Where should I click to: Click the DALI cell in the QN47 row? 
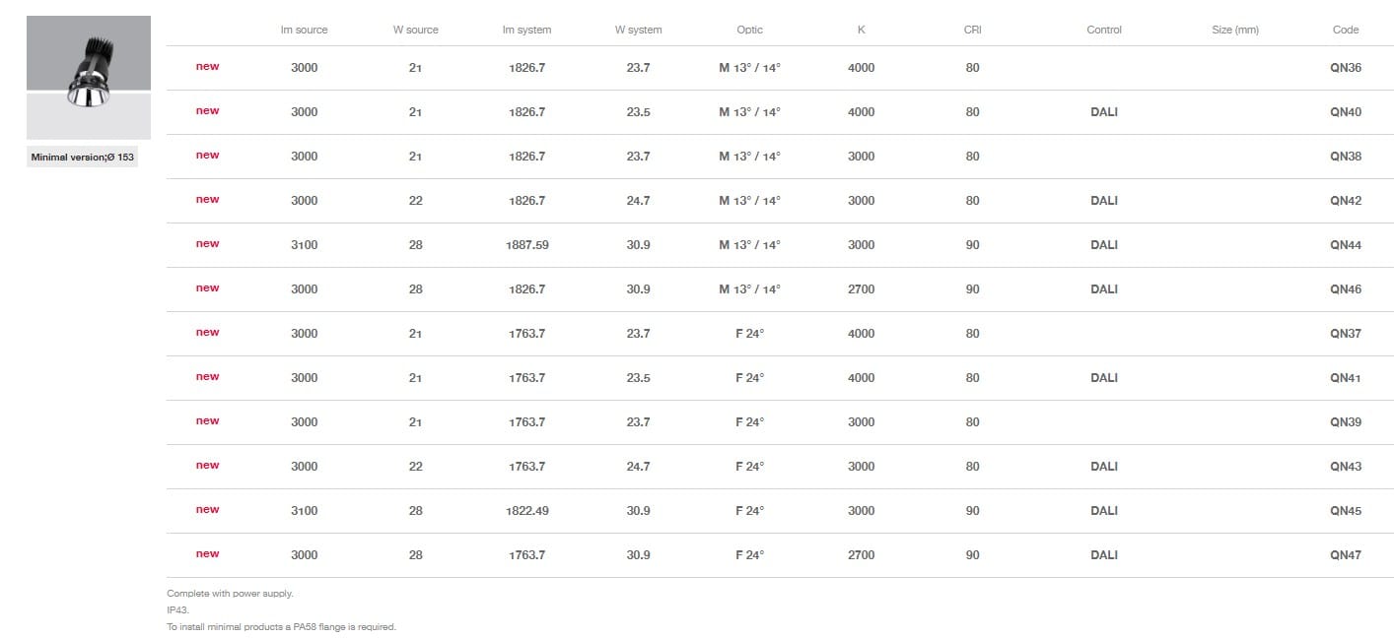point(1103,555)
